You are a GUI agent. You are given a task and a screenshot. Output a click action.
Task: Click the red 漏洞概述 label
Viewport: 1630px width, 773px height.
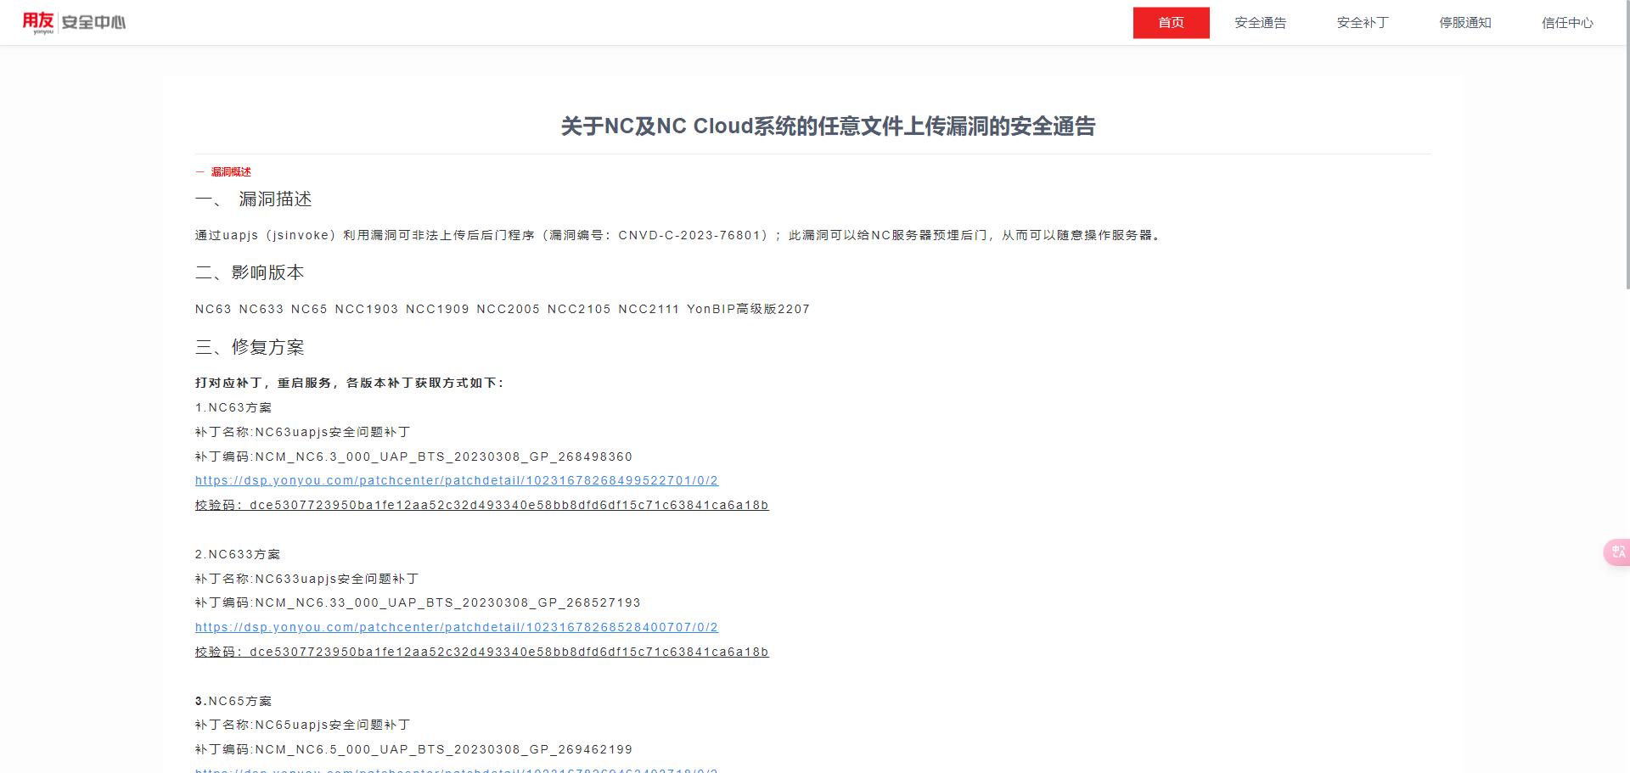coord(230,172)
